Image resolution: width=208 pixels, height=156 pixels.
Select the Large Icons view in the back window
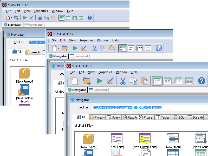[x=62, y=18]
